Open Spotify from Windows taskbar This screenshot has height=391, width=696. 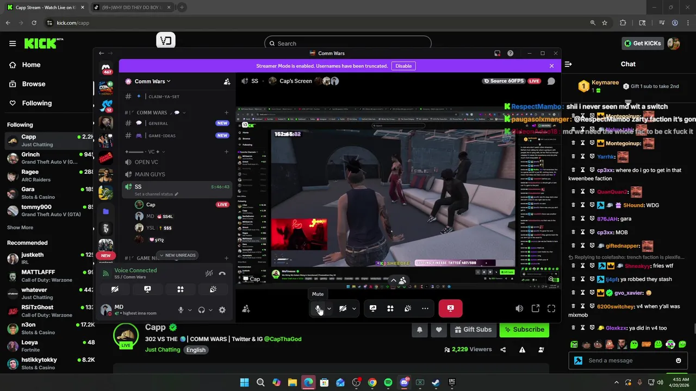point(388,382)
